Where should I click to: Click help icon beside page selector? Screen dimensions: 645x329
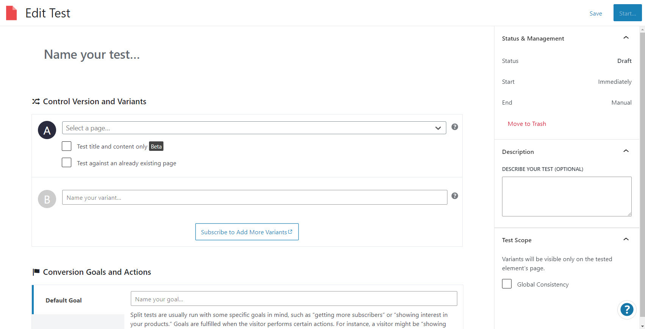[455, 127]
